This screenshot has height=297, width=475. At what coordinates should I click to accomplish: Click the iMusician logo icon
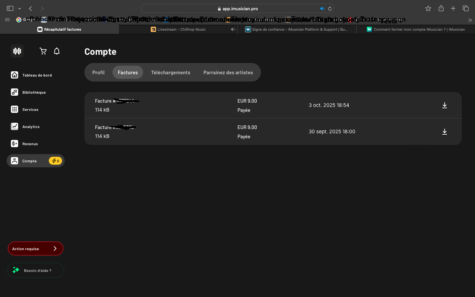pos(17,51)
